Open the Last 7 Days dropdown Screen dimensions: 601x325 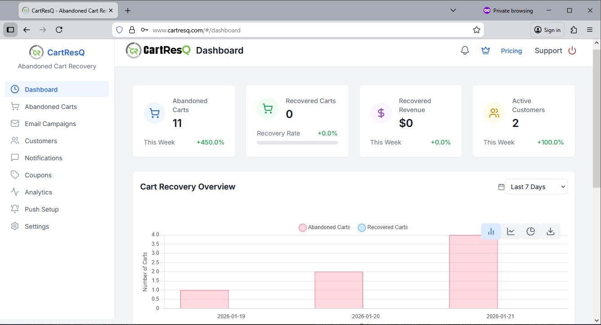(536, 186)
